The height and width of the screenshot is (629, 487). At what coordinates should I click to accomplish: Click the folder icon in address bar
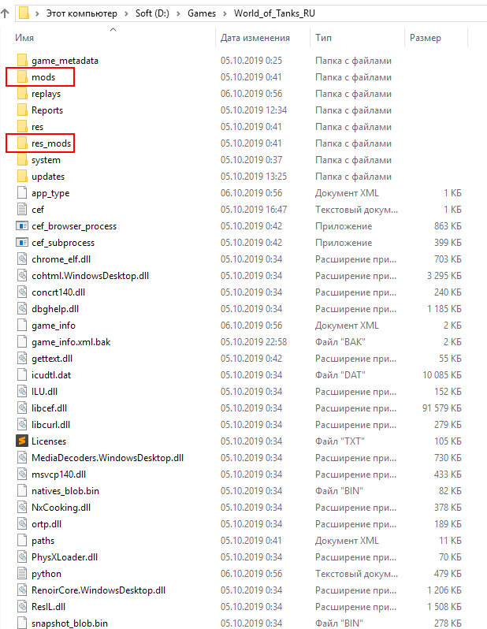pos(24,13)
